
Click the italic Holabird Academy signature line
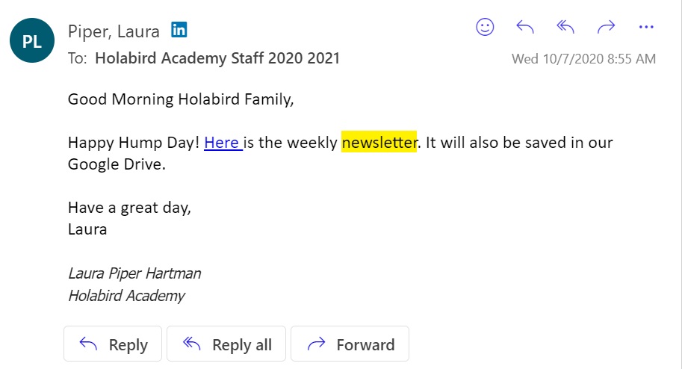coord(126,296)
